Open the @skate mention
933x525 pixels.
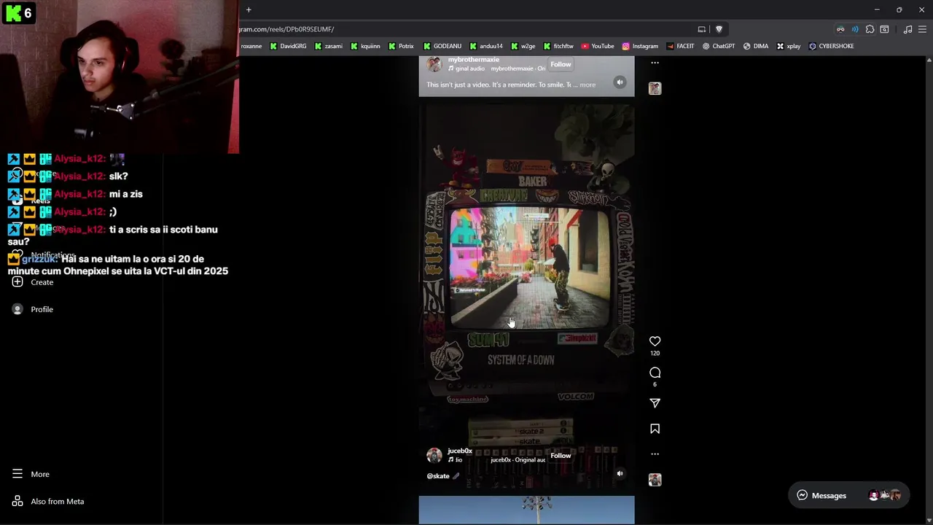pyautogui.click(x=438, y=476)
